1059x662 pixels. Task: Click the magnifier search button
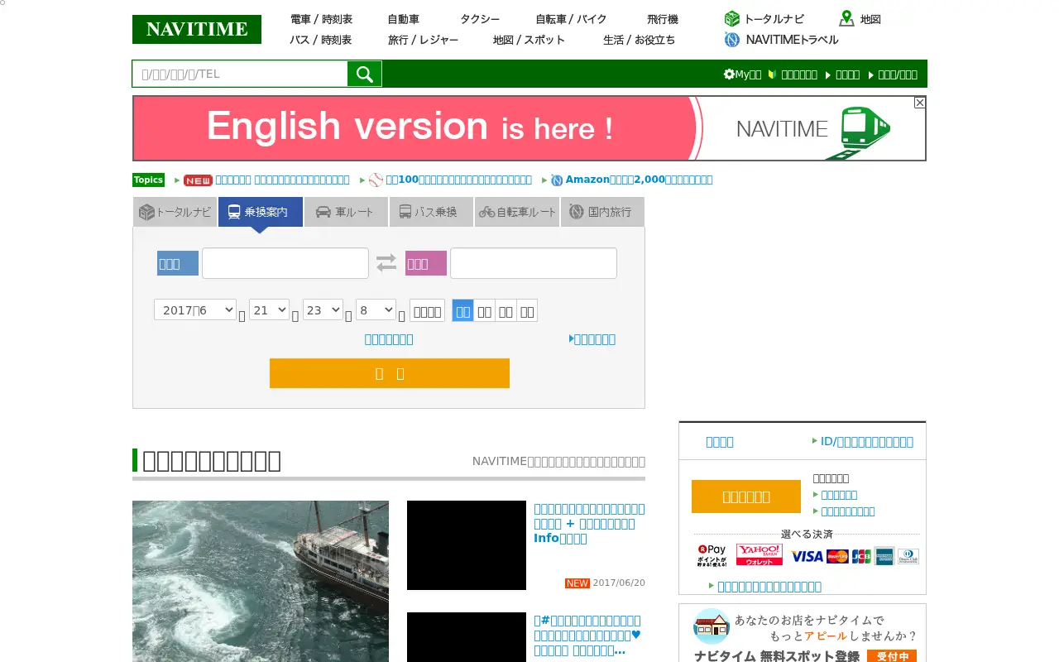[365, 74]
